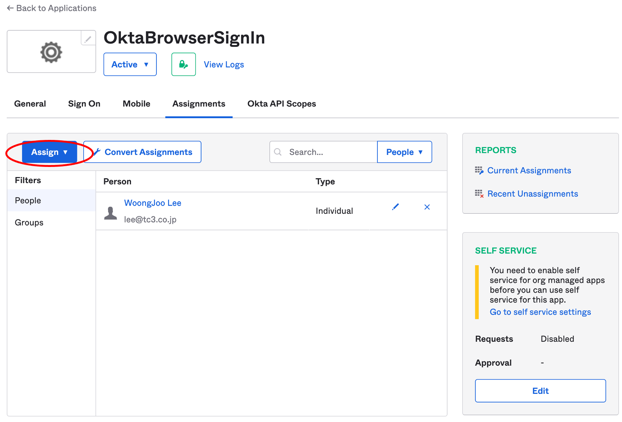Open the View Logs link
Screen dimensions: 622x422
point(224,65)
